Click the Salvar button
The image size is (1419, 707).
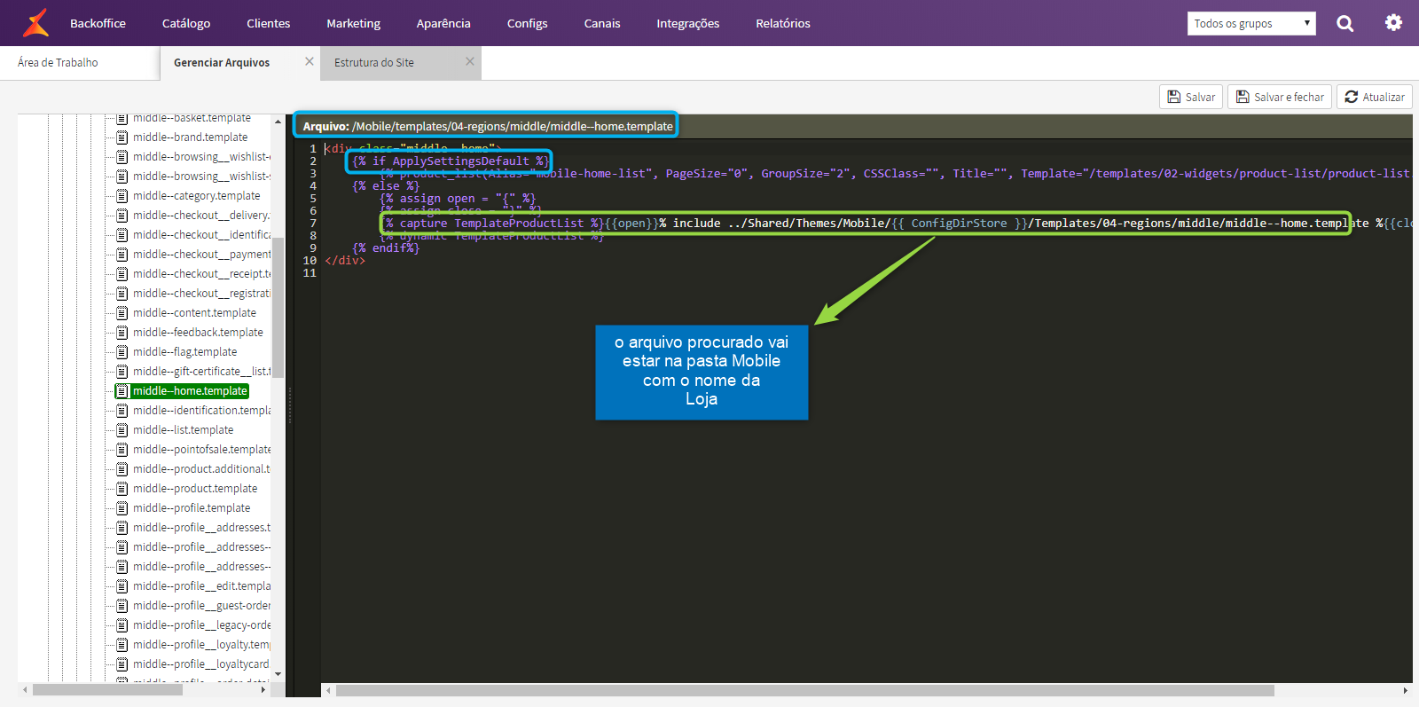tap(1191, 97)
